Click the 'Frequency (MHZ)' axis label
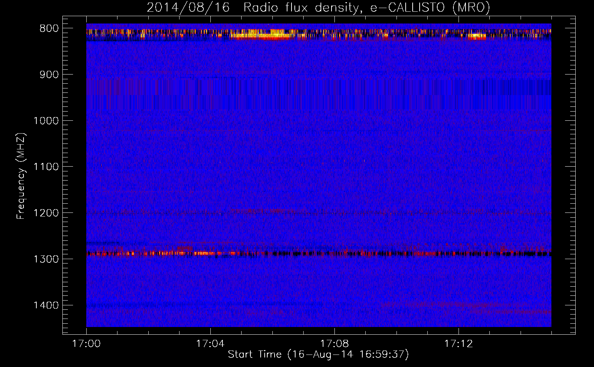The height and width of the screenshot is (367, 594). (x=21, y=176)
